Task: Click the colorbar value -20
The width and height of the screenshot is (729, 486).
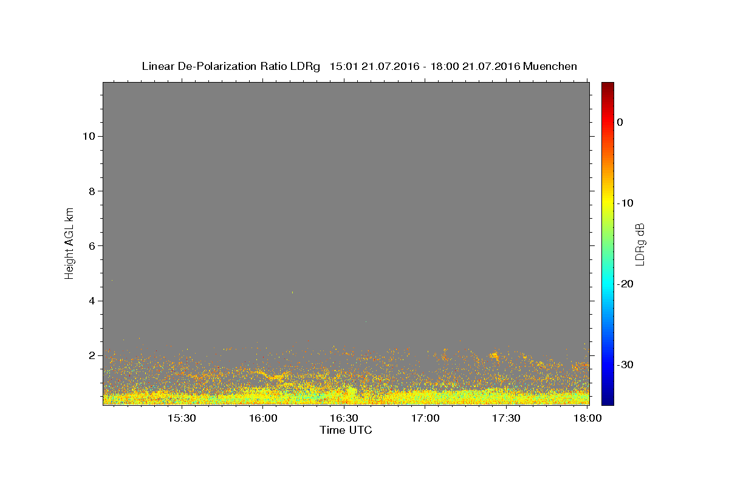Action: 625,284
